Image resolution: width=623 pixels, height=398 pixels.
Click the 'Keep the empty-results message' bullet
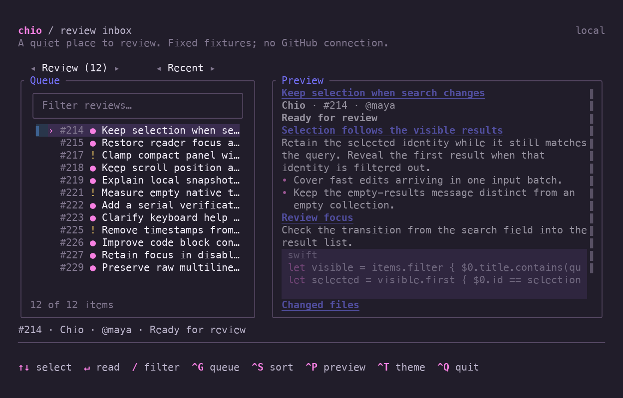(428, 199)
